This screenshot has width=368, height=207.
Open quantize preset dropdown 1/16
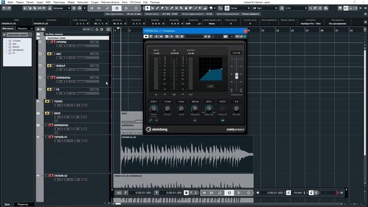(296, 8)
